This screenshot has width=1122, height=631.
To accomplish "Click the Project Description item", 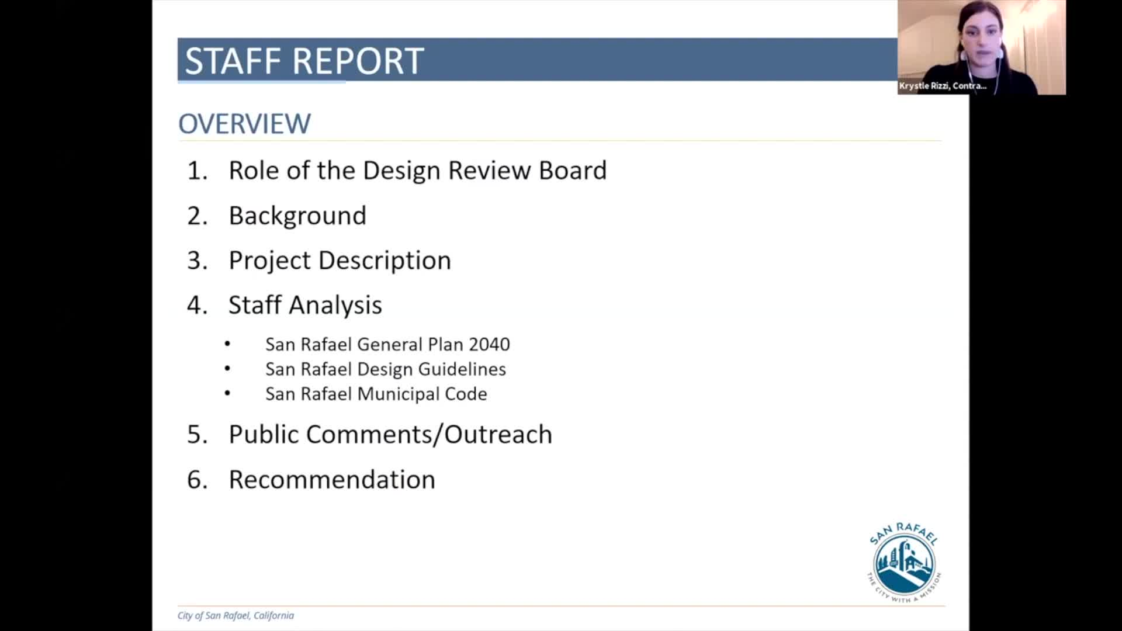I will tap(340, 261).
